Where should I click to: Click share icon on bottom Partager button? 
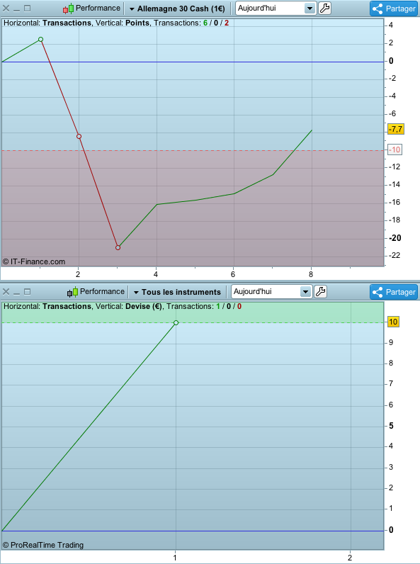378,292
